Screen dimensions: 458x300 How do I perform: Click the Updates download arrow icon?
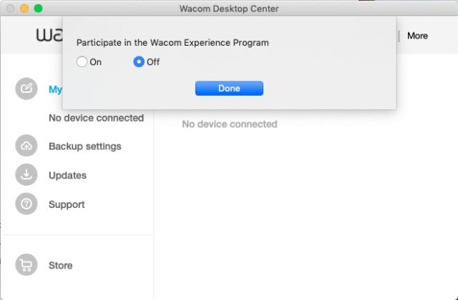pos(26,175)
